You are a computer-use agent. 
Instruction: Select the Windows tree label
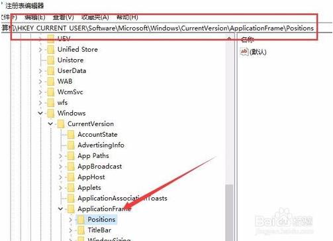[71, 114]
